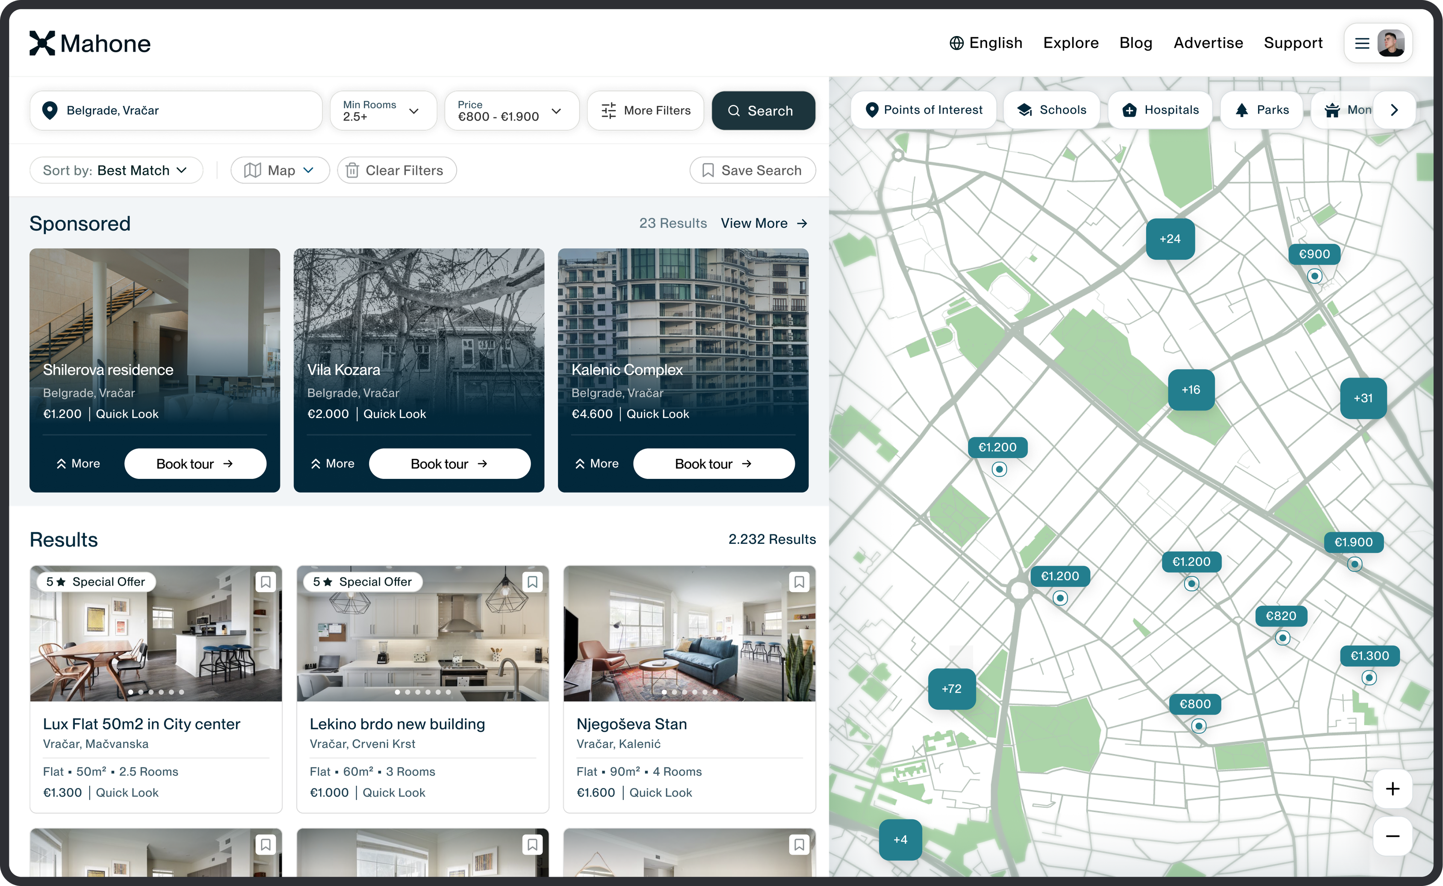Open the Blog menu item

point(1135,43)
